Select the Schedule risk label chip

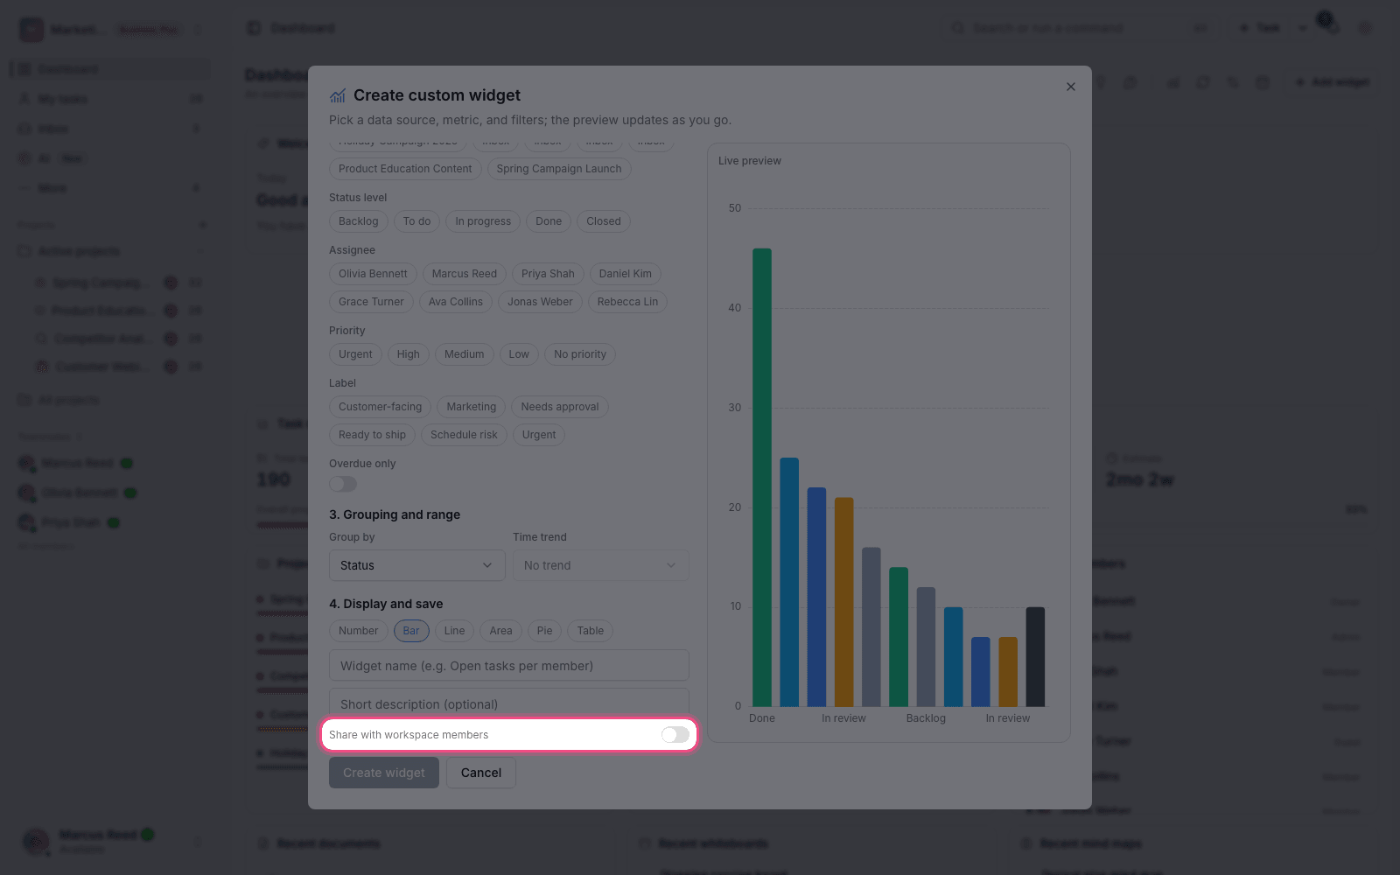point(464,435)
